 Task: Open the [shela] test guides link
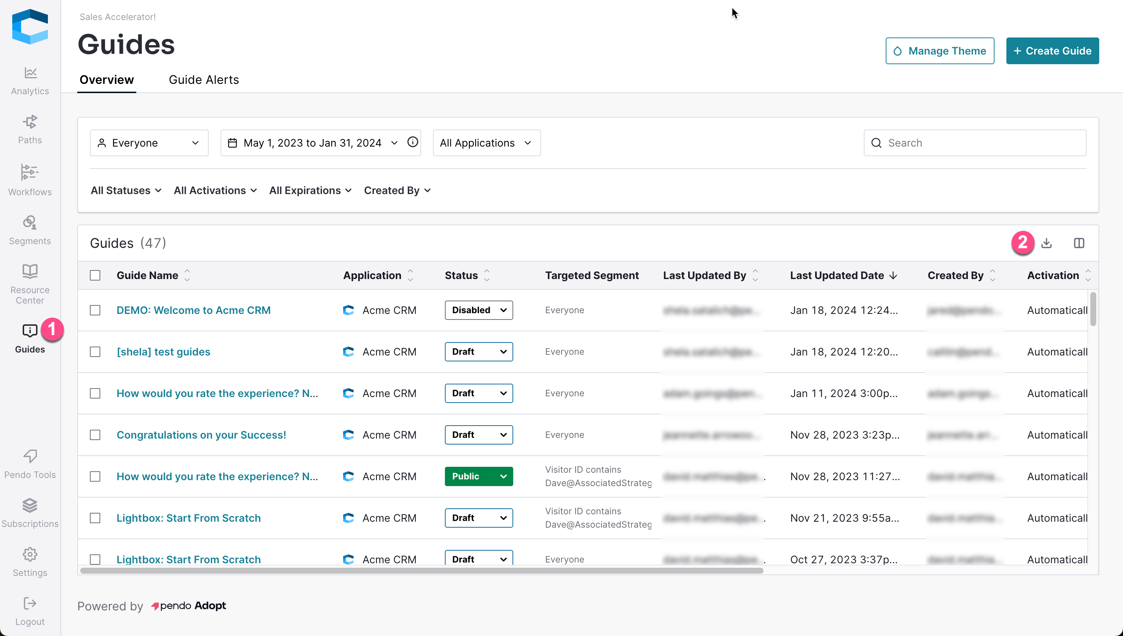point(163,352)
